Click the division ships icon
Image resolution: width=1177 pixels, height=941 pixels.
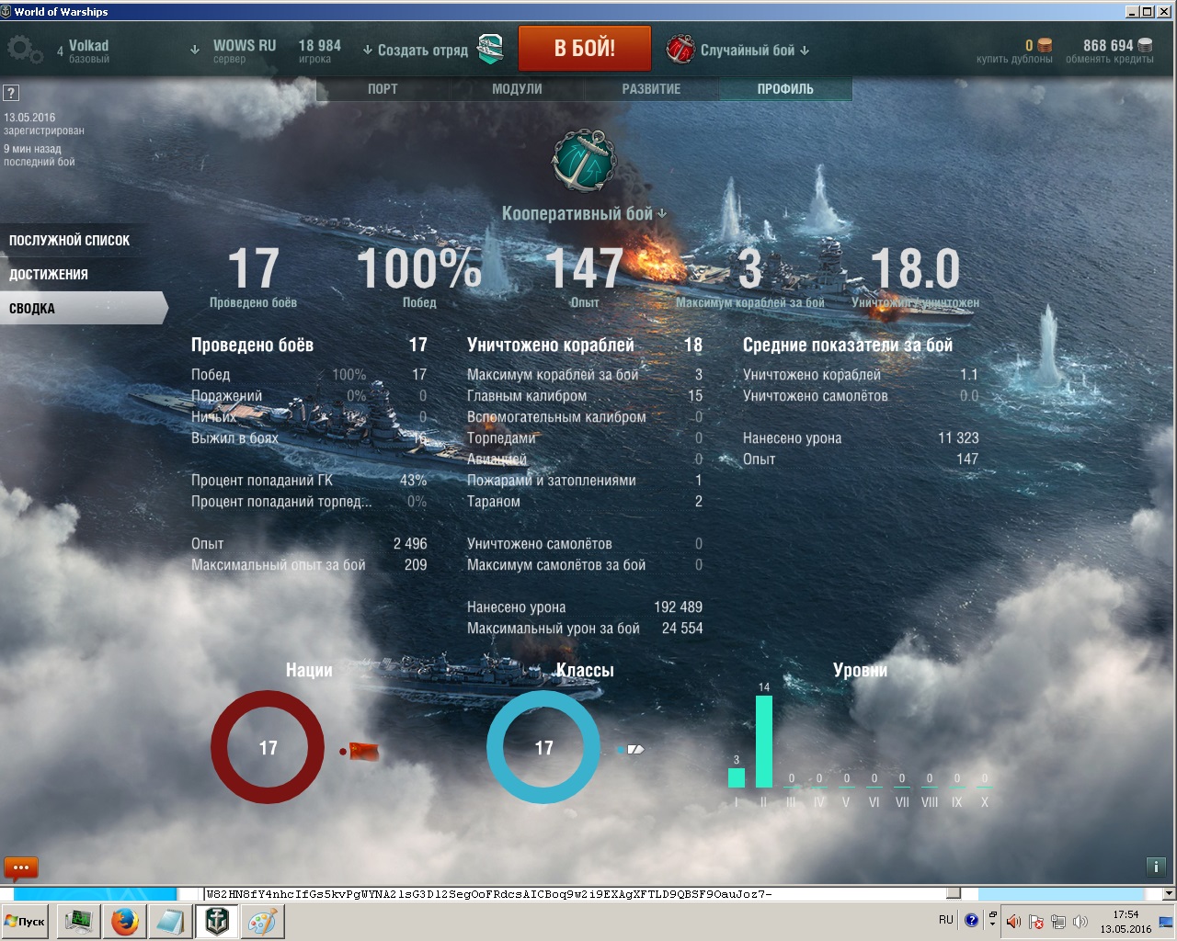pos(491,49)
